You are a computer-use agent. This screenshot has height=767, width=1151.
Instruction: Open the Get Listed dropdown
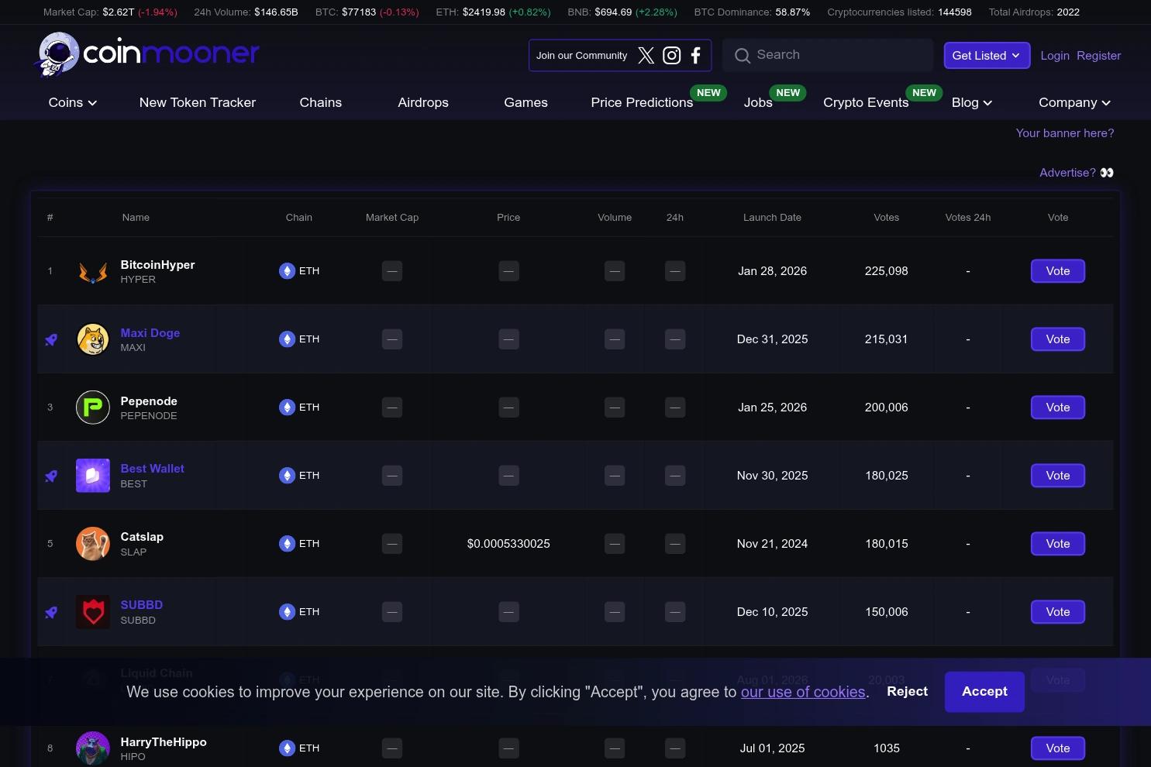click(x=987, y=56)
